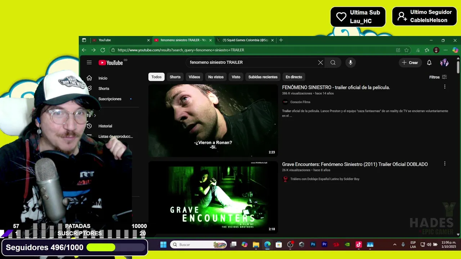
Task: Play the FENÓMENO SINIESTRO trailer thumbnail
Action: pos(213,121)
